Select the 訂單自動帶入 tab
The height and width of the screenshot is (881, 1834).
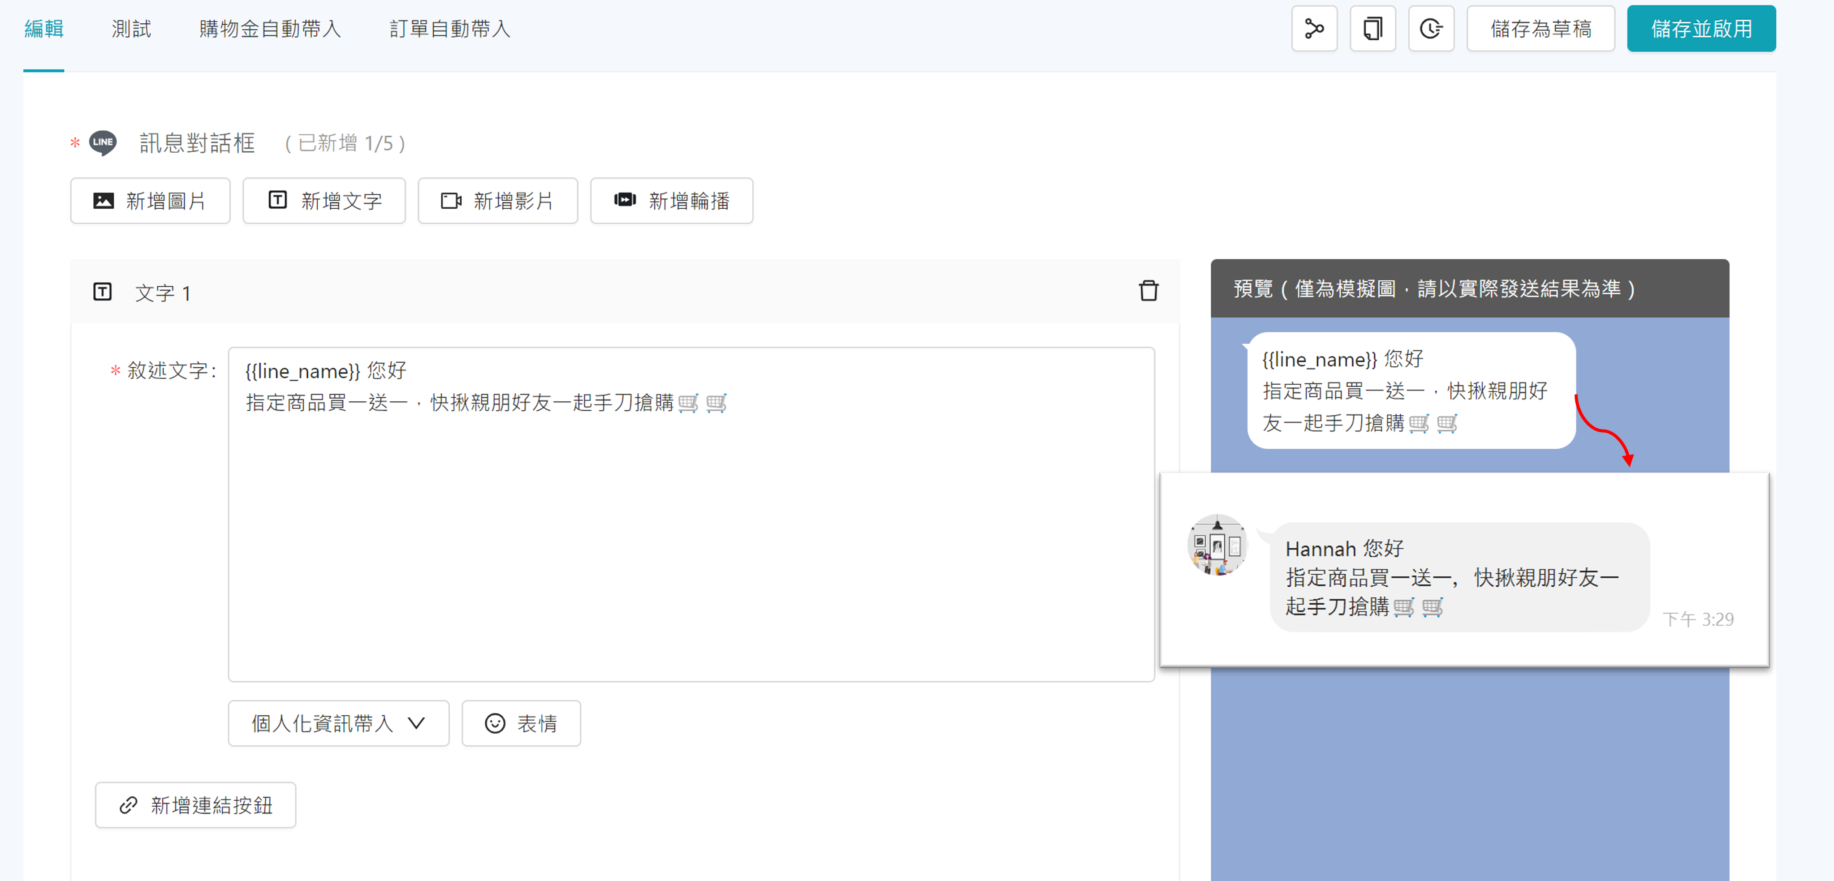(449, 29)
